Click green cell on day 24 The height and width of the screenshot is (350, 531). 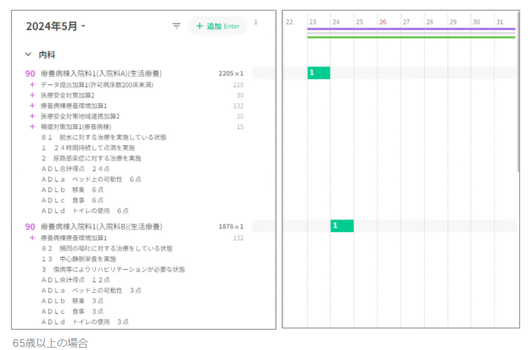point(342,225)
